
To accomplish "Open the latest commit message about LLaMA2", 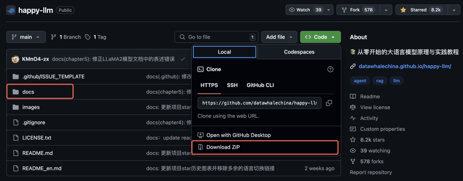I will [x=113, y=59].
